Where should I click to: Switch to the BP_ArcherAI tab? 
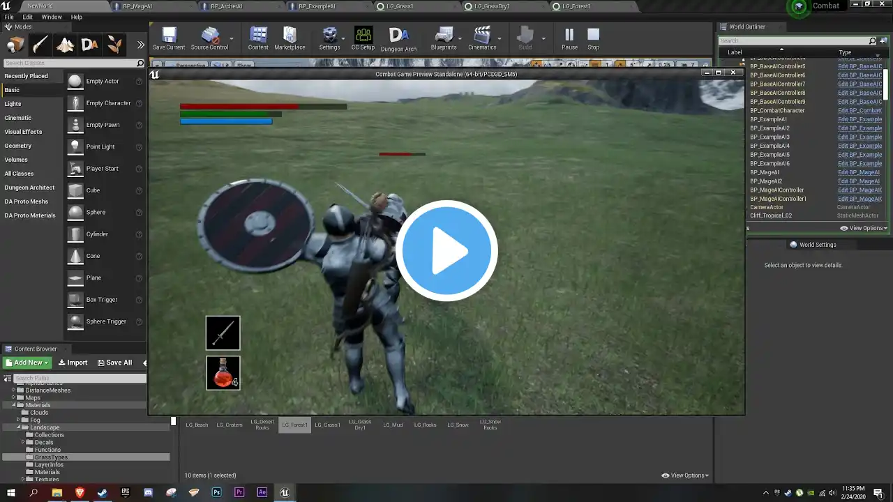coord(226,6)
